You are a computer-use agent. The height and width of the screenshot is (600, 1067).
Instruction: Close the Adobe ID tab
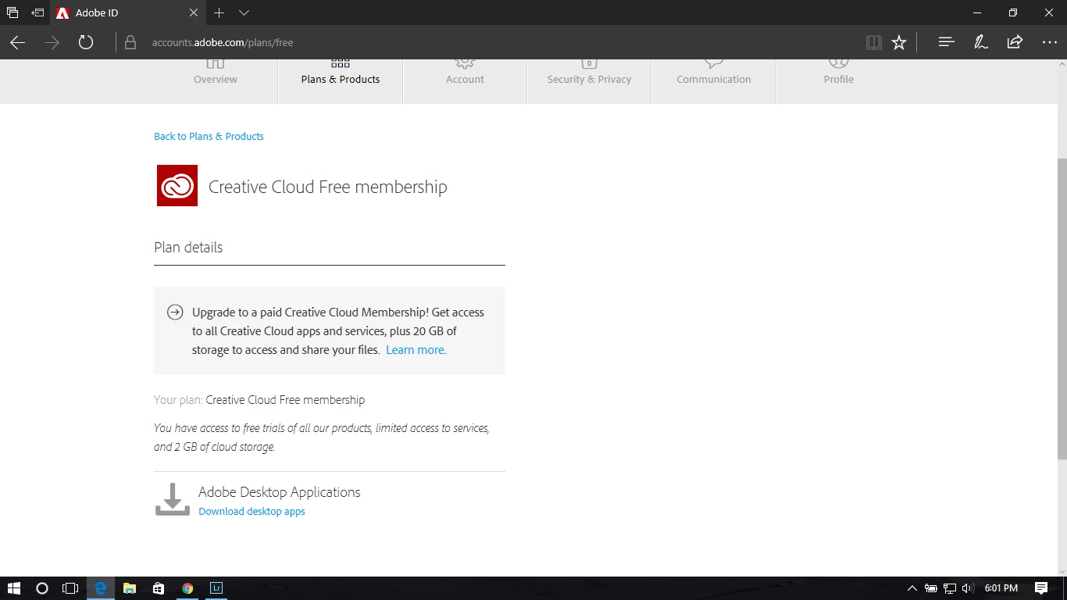tap(194, 12)
